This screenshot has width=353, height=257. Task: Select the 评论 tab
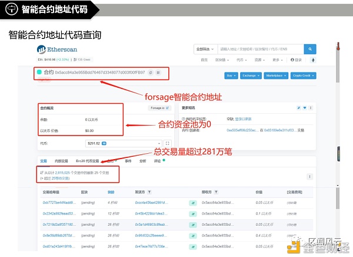pos(157,161)
